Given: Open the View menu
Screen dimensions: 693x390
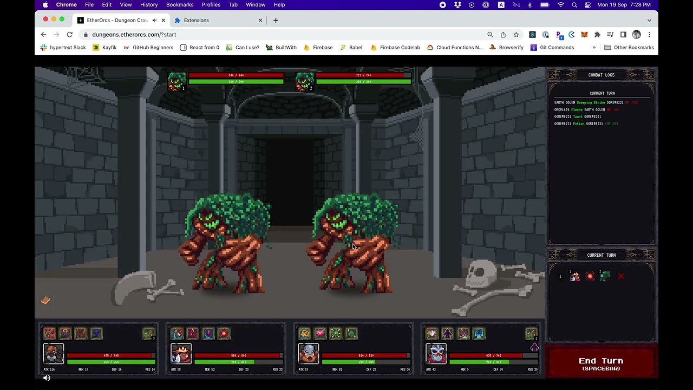Looking at the screenshot, I should click(x=126, y=5).
